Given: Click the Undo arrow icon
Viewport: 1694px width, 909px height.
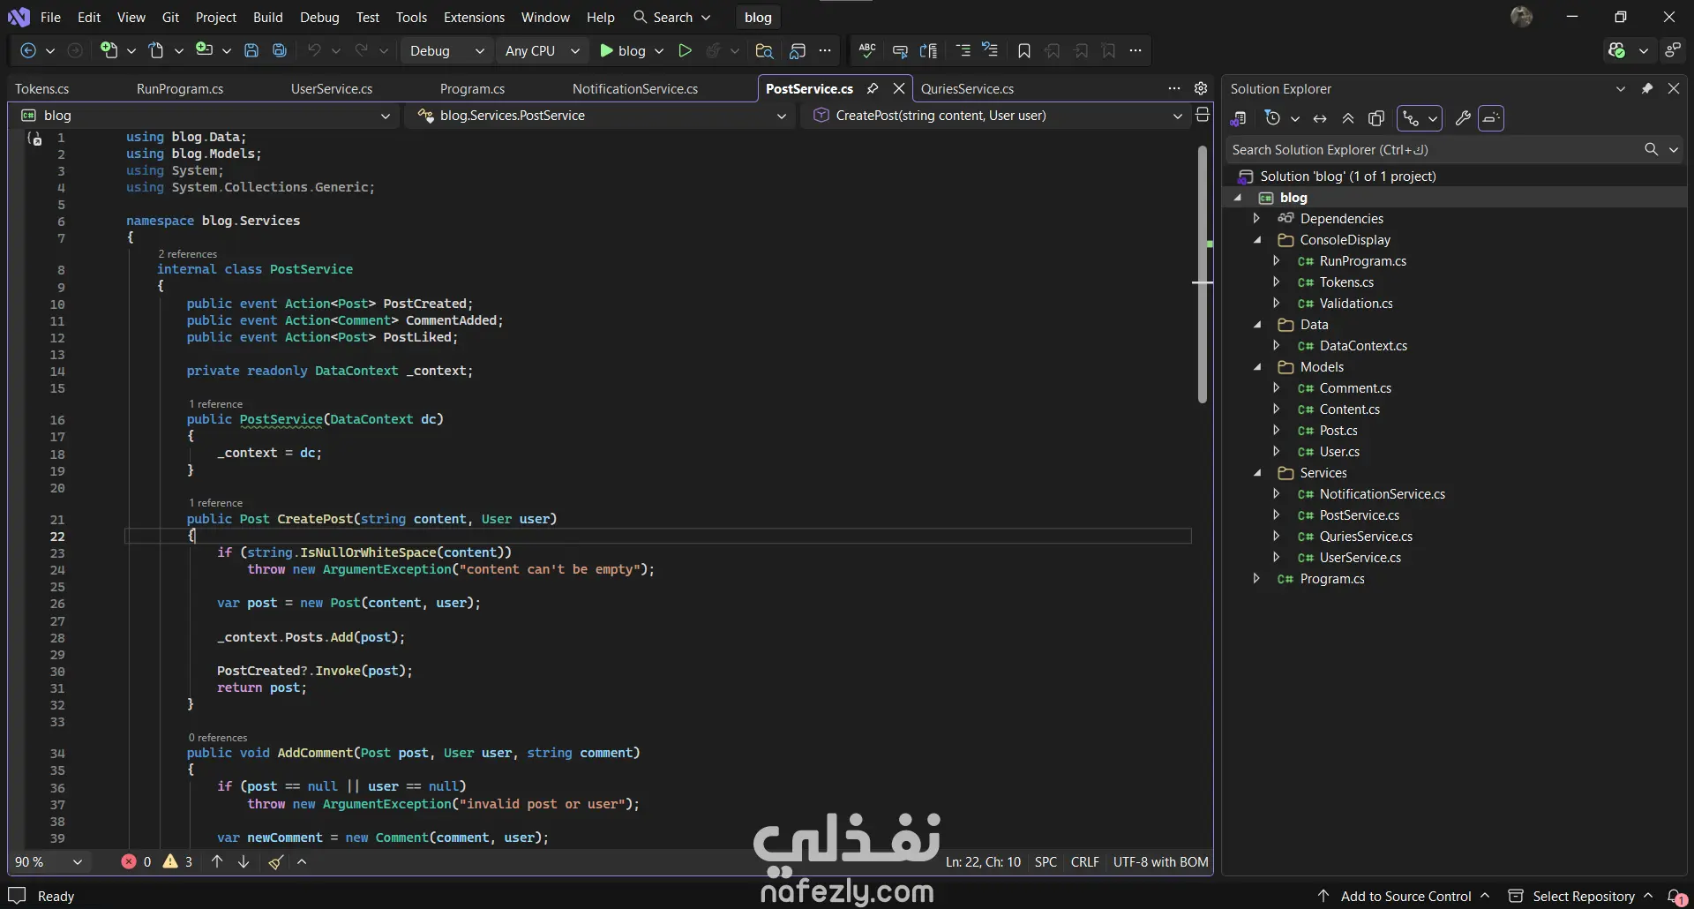Looking at the screenshot, I should [314, 50].
